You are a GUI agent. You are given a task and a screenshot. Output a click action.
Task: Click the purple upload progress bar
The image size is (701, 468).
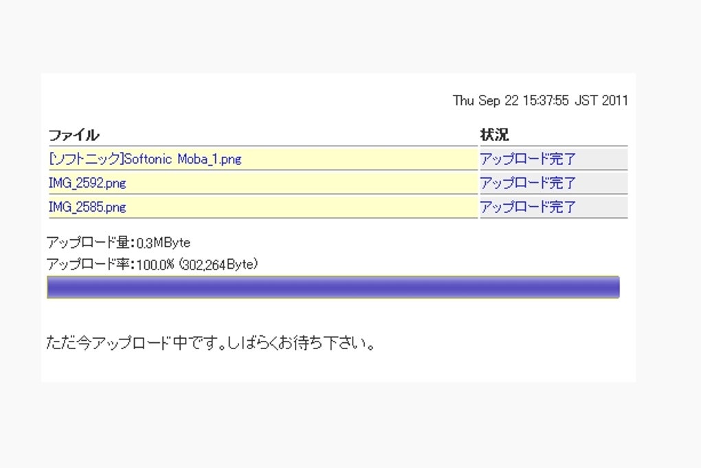(333, 287)
